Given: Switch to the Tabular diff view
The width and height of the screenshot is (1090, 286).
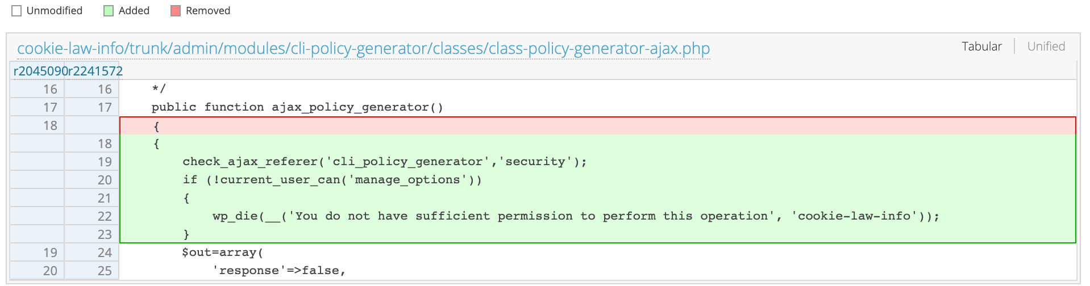Looking at the screenshot, I should 981,47.
